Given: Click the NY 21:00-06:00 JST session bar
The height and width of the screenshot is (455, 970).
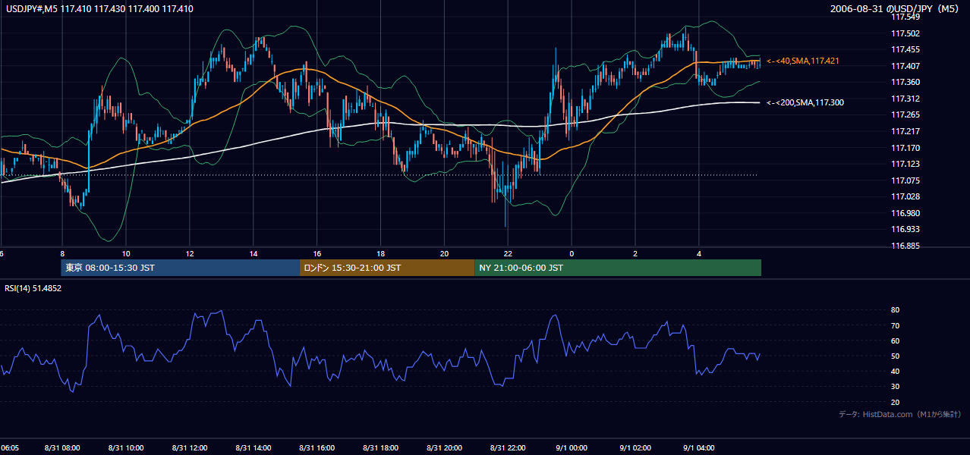Looking at the screenshot, I should (618, 268).
